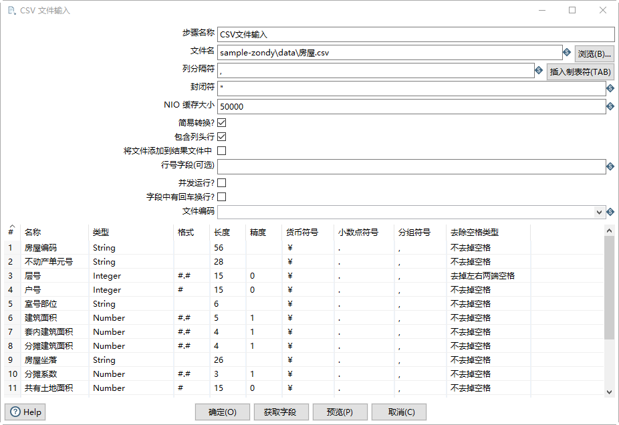Select the 套内建筑面积 name cell
This screenshot has width=619, height=425.
54,332
